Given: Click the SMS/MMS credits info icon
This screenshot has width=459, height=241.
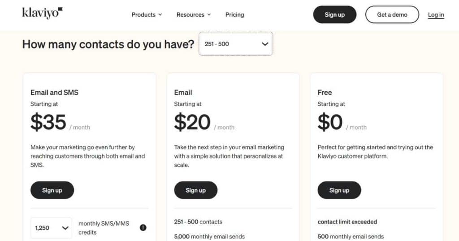Looking at the screenshot, I should coord(143,228).
